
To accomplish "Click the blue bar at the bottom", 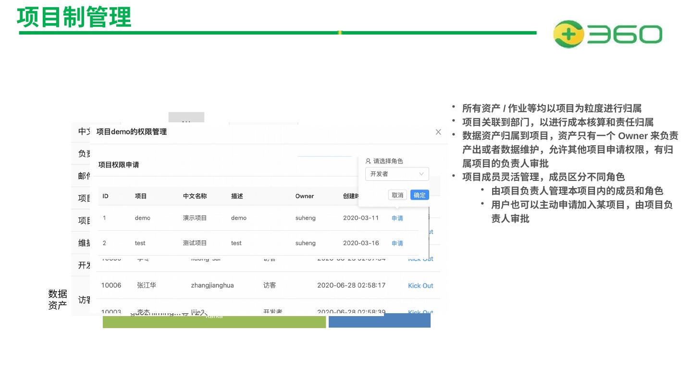I will (379, 321).
